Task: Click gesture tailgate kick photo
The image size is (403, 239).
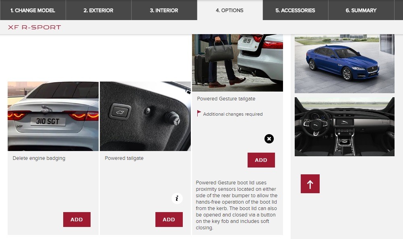Action: point(238,63)
